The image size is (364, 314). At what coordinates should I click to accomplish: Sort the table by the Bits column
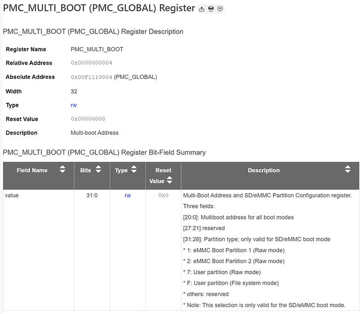98,169
